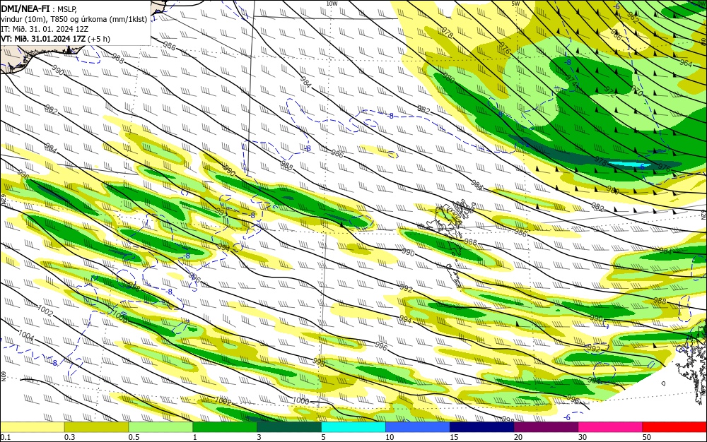Click the light yellow 0.1 legend swatch
The height and width of the screenshot is (442, 707).
click(x=32, y=426)
